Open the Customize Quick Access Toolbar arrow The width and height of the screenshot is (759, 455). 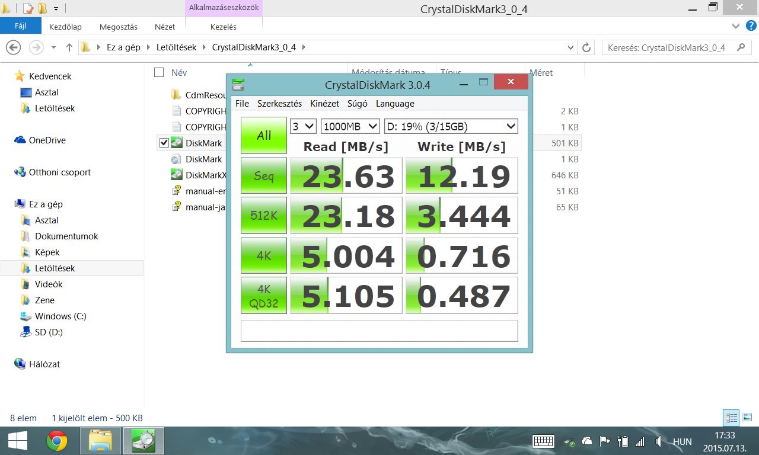[x=56, y=9]
